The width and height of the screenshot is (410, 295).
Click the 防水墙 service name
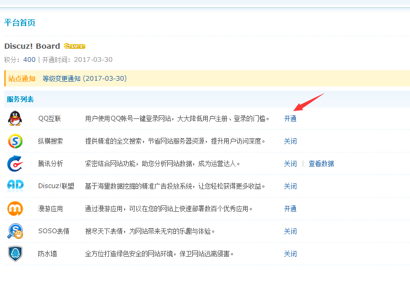point(47,254)
